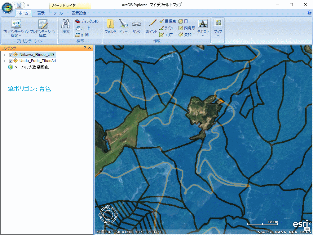
Task: Select the ポイント (Point) creation tool
Action: [151, 27]
